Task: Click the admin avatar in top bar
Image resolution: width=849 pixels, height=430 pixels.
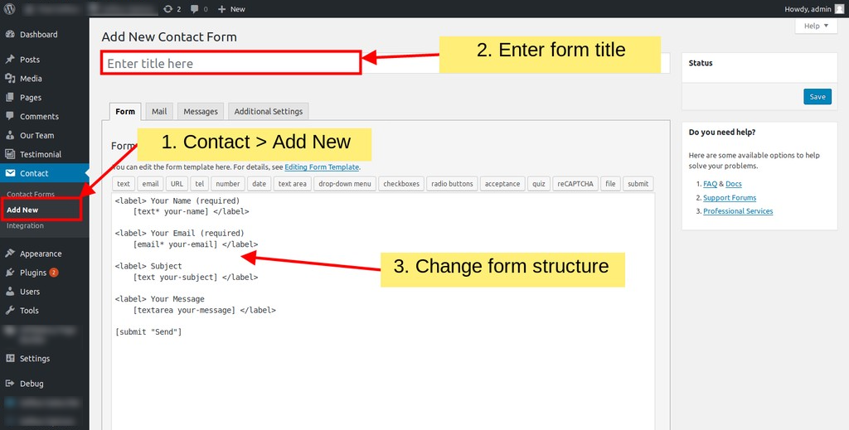Action: 839,9
